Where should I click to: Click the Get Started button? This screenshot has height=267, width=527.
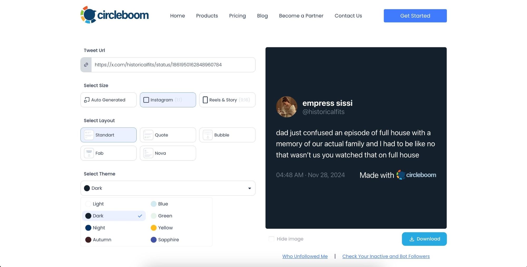[415, 16]
